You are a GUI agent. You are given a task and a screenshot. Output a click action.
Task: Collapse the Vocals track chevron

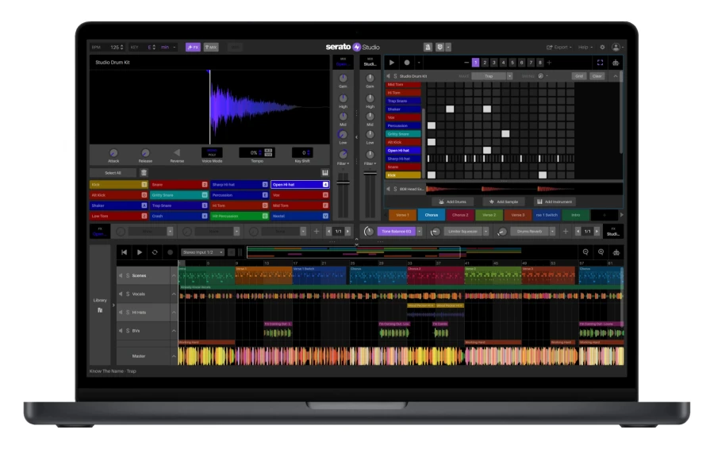174,294
